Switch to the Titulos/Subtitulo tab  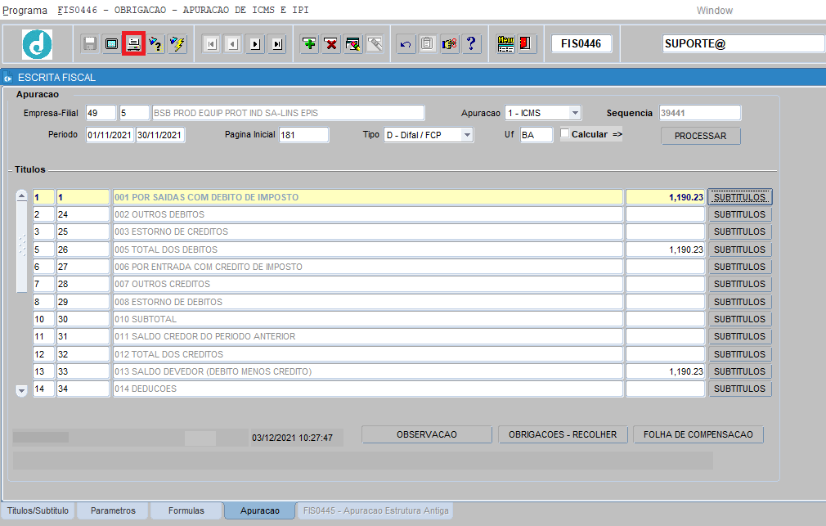point(38,510)
